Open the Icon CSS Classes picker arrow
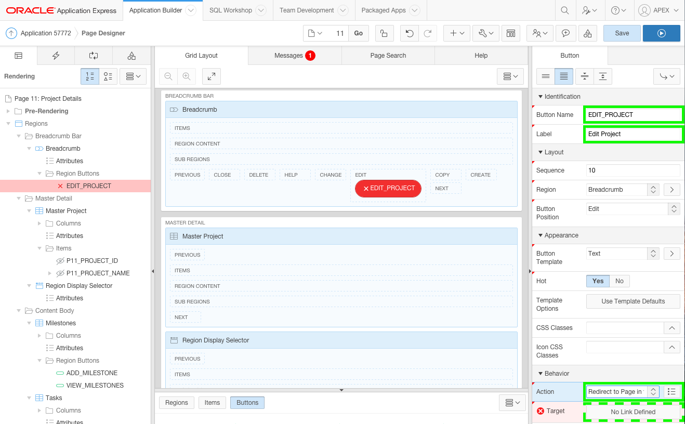This screenshot has width=685, height=424. 672,347
